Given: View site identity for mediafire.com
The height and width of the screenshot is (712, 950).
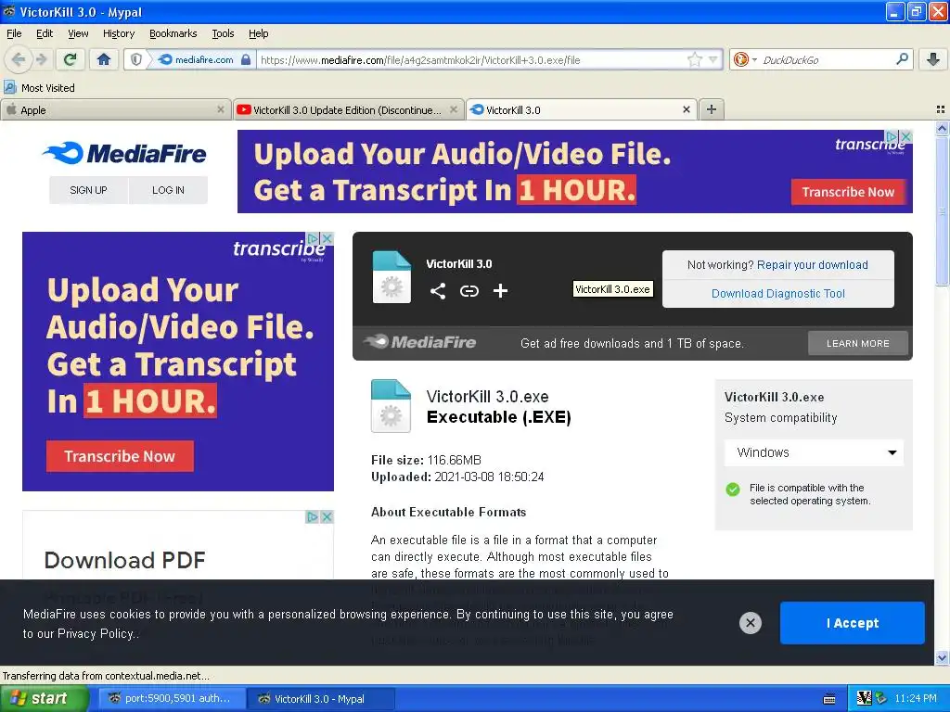Looking at the screenshot, I should [x=204, y=59].
